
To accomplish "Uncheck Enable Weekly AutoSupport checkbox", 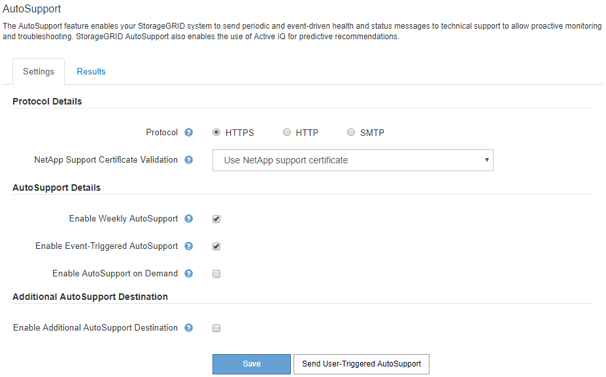I will click(216, 220).
